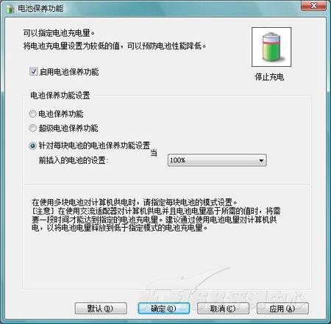This screenshot has height=324, width=331.
Task: Click the battery icon in the title bar
Action: coord(10,9)
